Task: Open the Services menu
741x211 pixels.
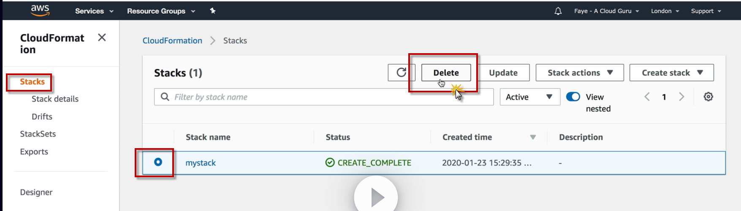Action: (94, 11)
